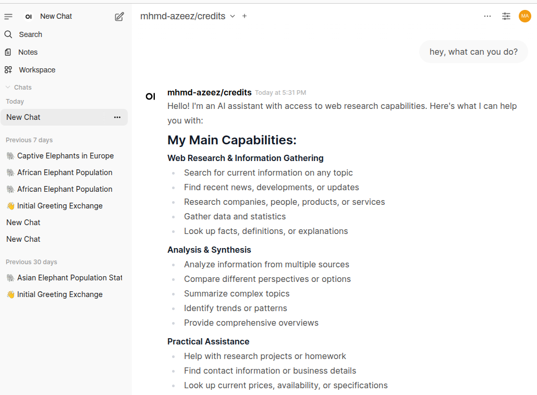Toggle the sidebar with the hamburger icon
Viewport: 537px width, 395px height.
point(8,16)
